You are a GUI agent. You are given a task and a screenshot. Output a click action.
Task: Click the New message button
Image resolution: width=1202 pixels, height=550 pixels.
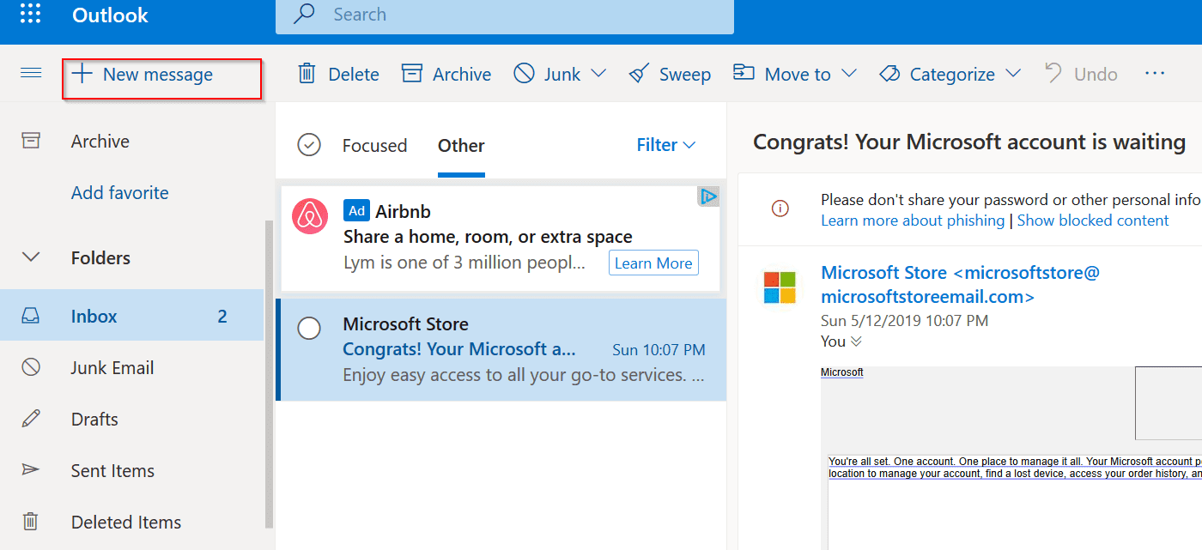(x=143, y=75)
